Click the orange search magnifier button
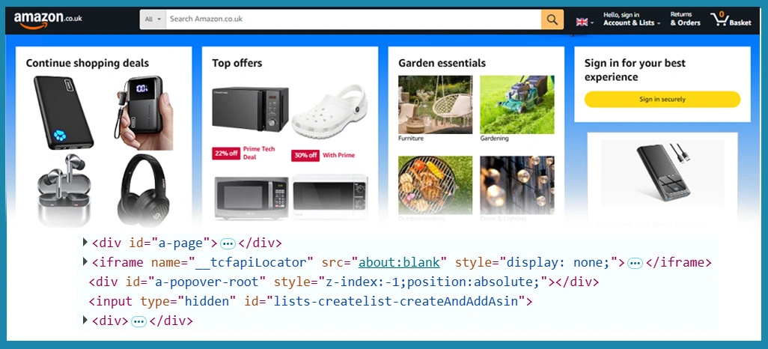Image resolution: width=768 pixels, height=349 pixels. tap(552, 19)
